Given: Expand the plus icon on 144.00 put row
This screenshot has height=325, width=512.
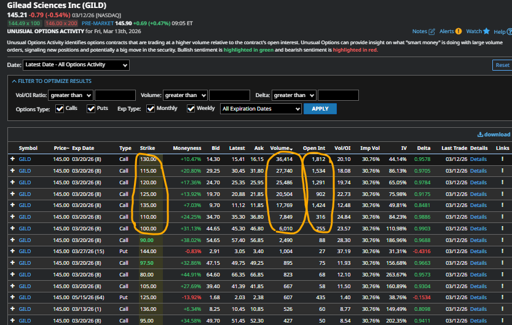Looking at the screenshot, I should [x=12, y=251].
